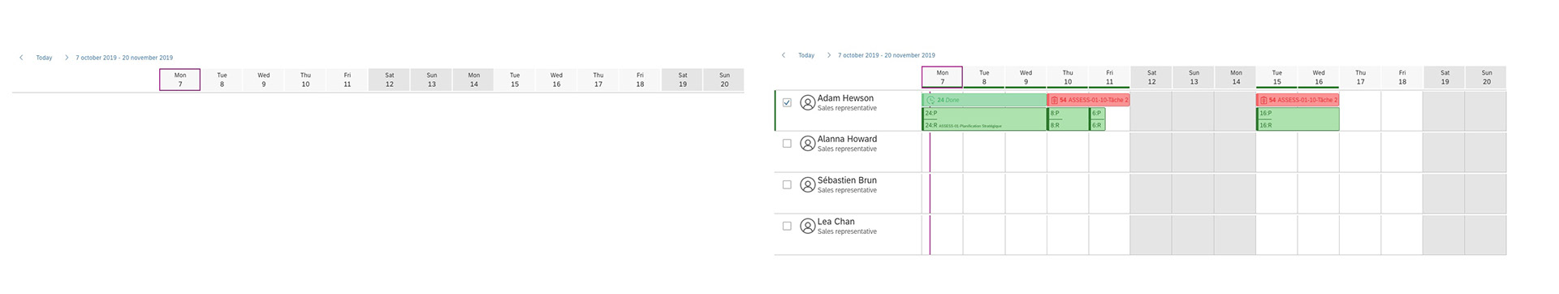Viewport: 1559px width, 294px height.
Task: Select the clipboard icon on the Thursday 10 ASSESS-01-10 task
Action: (1054, 100)
